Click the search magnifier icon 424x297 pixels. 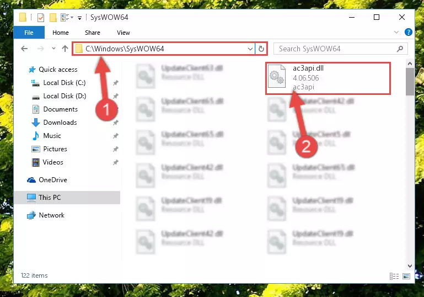point(400,49)
